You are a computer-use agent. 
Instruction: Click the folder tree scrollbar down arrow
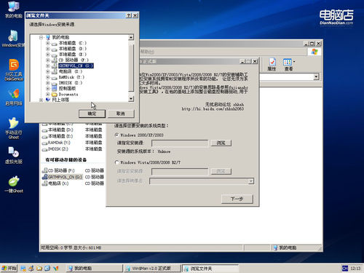(131, 99)
